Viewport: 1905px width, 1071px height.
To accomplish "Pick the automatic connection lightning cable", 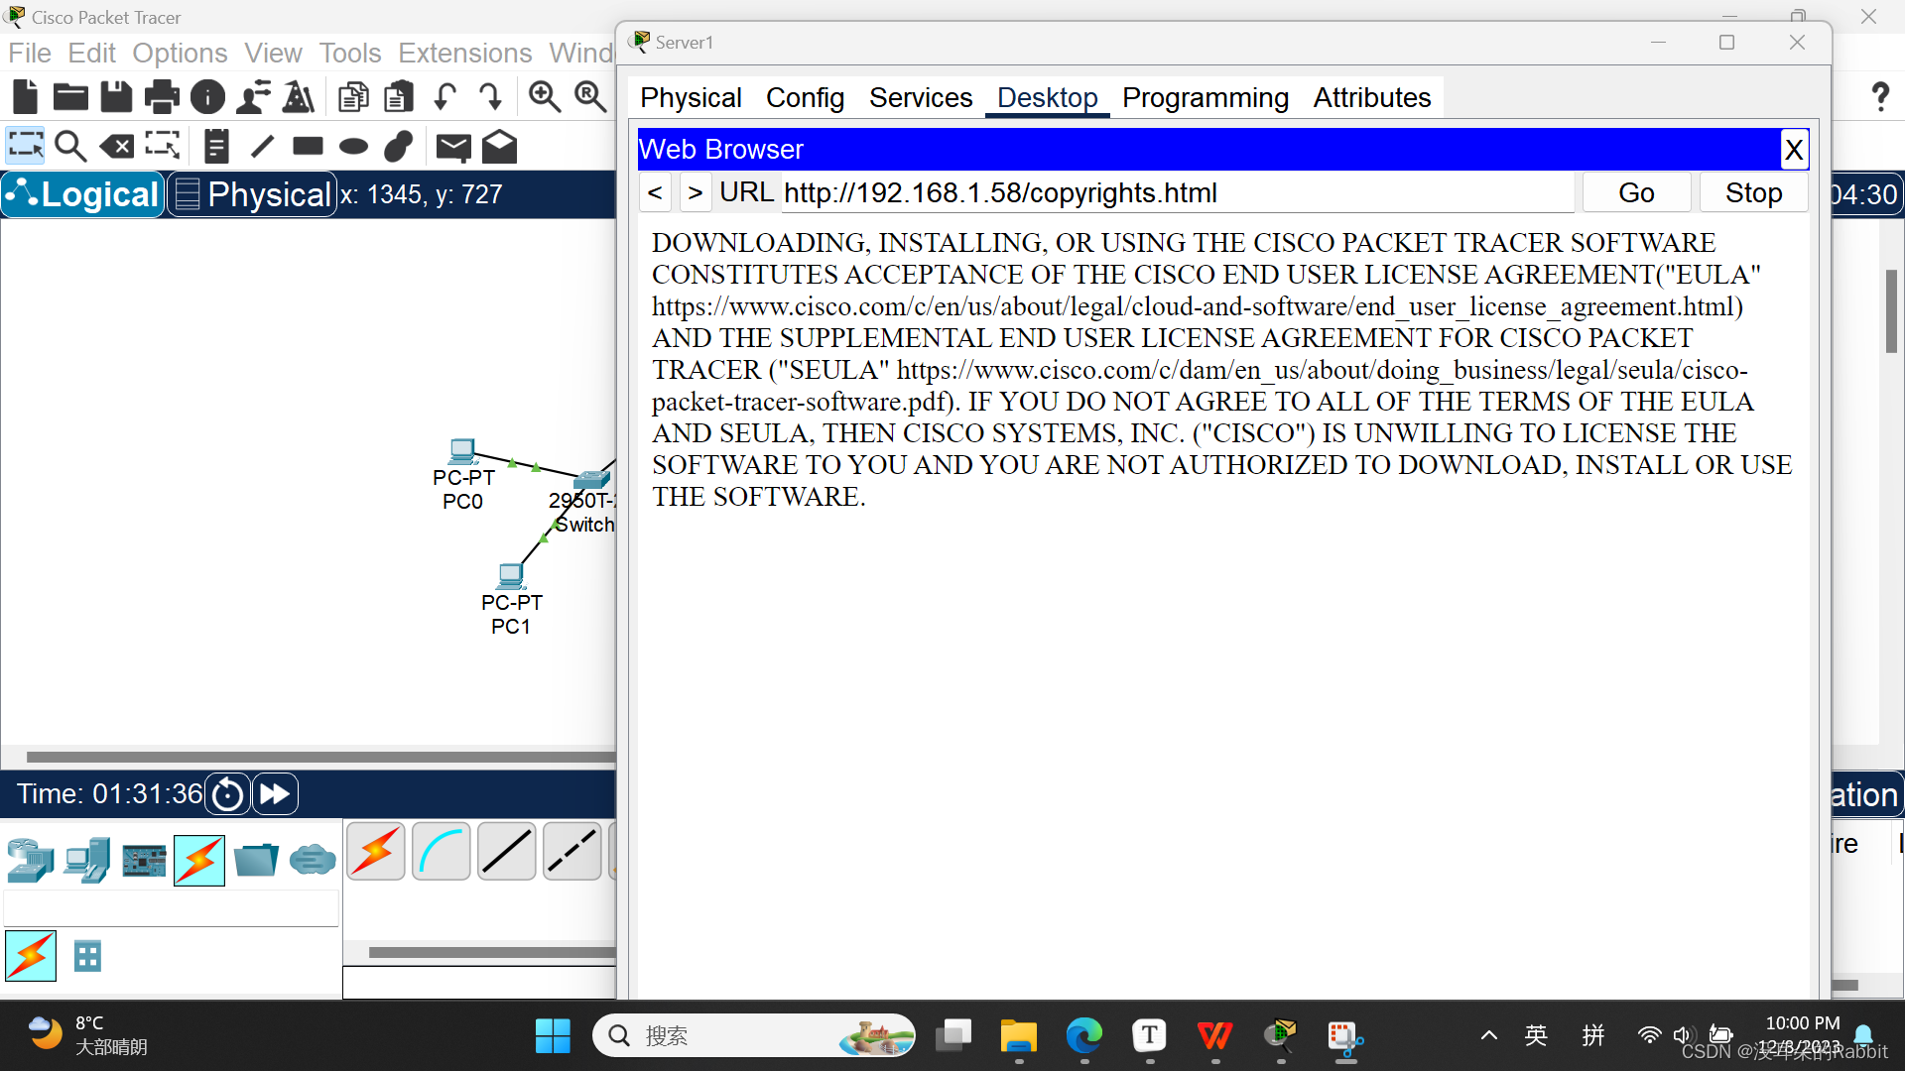I will [376, 851].
